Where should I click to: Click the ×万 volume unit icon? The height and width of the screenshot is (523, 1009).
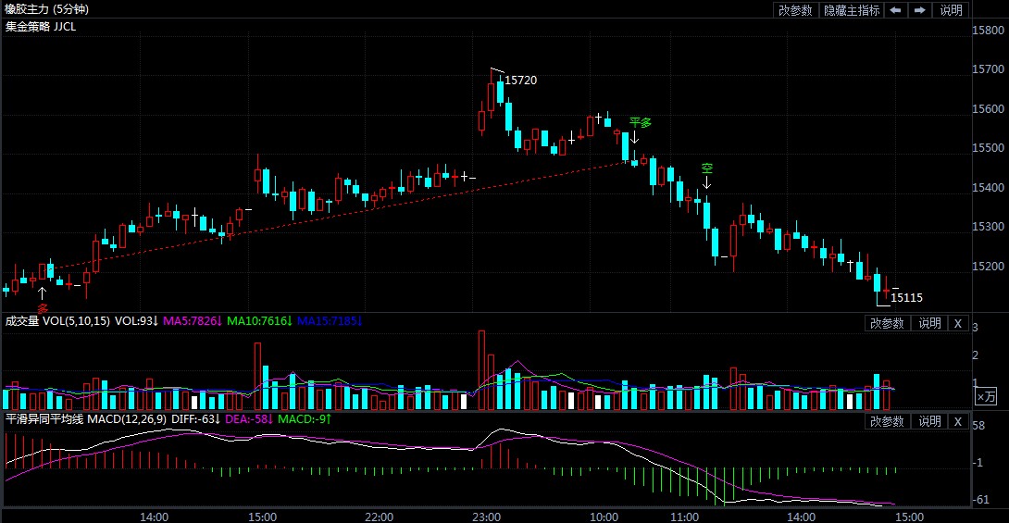click(986, 396)
